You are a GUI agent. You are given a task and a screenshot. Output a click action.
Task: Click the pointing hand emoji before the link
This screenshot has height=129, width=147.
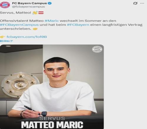click(x=3, y=37)
